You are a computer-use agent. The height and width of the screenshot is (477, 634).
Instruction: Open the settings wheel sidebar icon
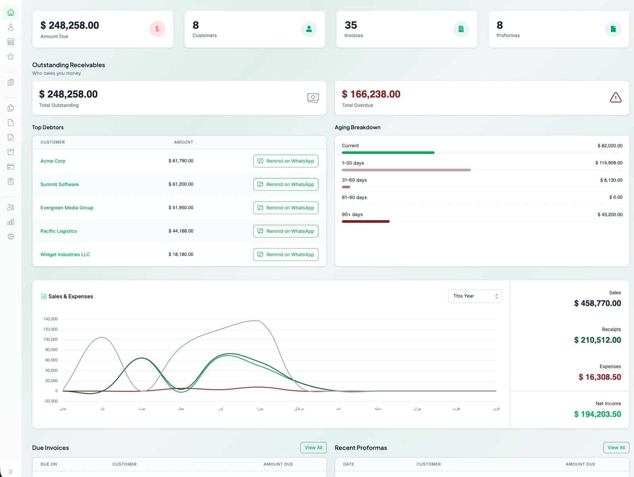pos(11,236)
